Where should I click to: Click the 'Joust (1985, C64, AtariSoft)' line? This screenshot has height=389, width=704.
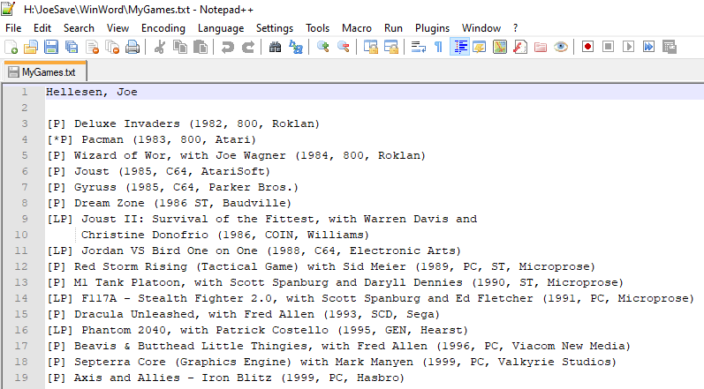coord(158,171)
